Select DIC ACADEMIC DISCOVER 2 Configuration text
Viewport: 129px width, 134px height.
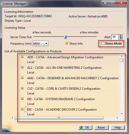[62, 110]
